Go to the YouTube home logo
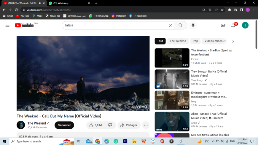This screenshot has width=258, height=145. point(24,25)
